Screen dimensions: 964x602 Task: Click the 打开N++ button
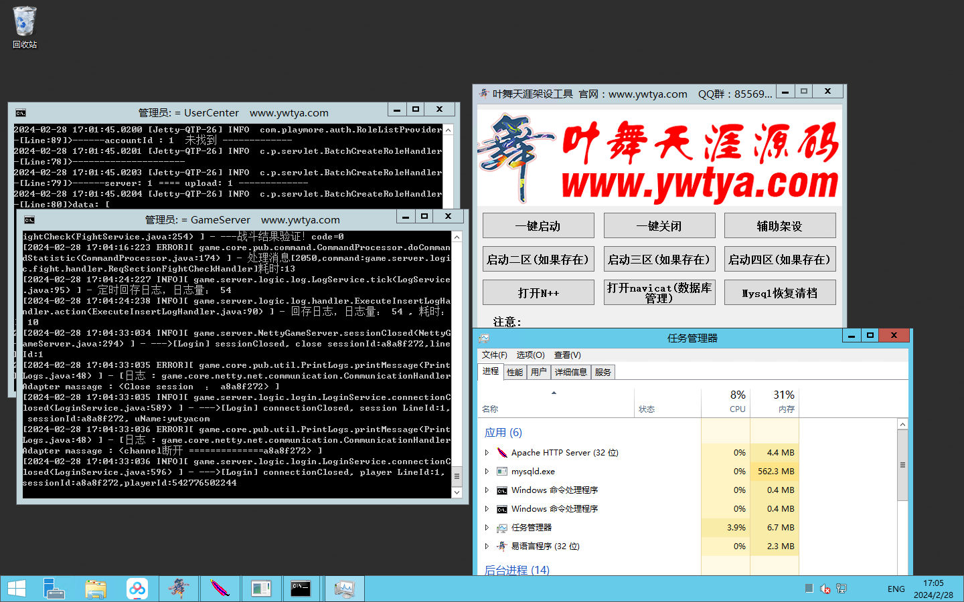pyautogui.click(x=538, y=292)
